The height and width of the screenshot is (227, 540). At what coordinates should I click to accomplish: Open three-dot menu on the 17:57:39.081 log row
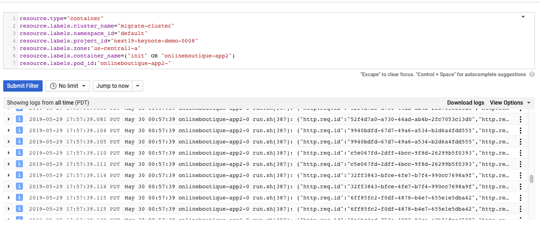520,119
